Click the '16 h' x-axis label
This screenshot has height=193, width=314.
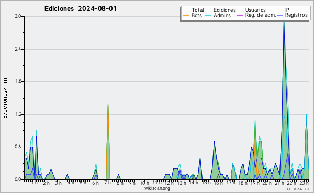(x=218, y=183)
